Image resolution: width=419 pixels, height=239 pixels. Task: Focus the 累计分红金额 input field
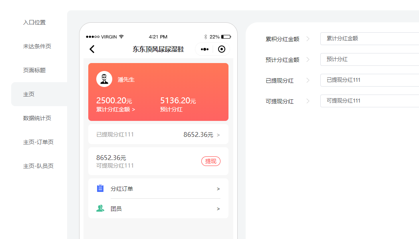coord(370,39)
